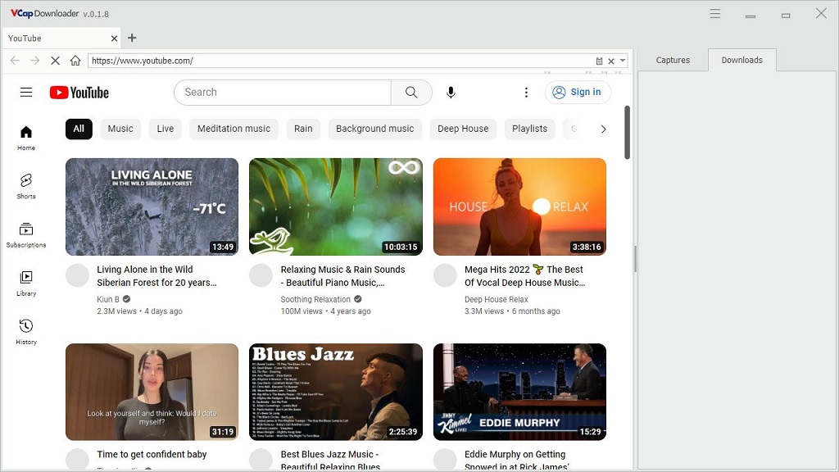The image size is (839, 472).
Task: Open the Shorts sidebar section
Action: [26, 186]
